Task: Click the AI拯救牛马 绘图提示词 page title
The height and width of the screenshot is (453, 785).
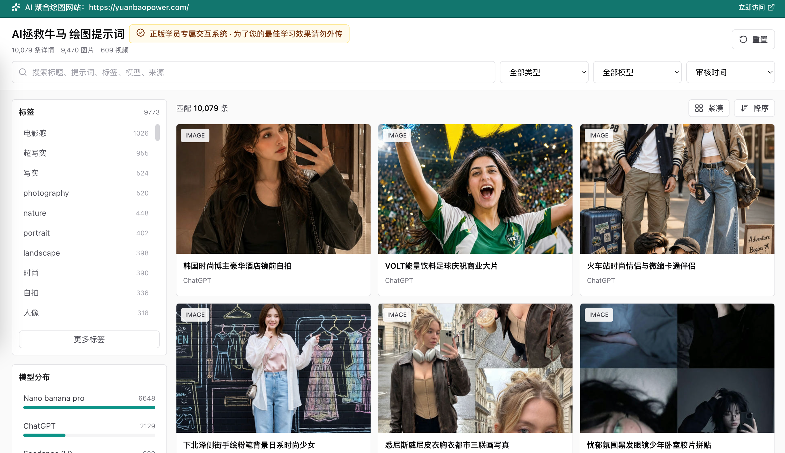Action: 68,34
